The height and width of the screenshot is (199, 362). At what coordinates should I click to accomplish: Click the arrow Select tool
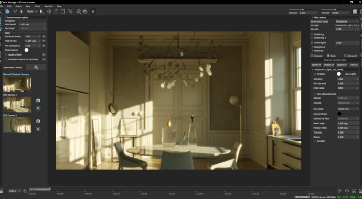tap(41, 12)
